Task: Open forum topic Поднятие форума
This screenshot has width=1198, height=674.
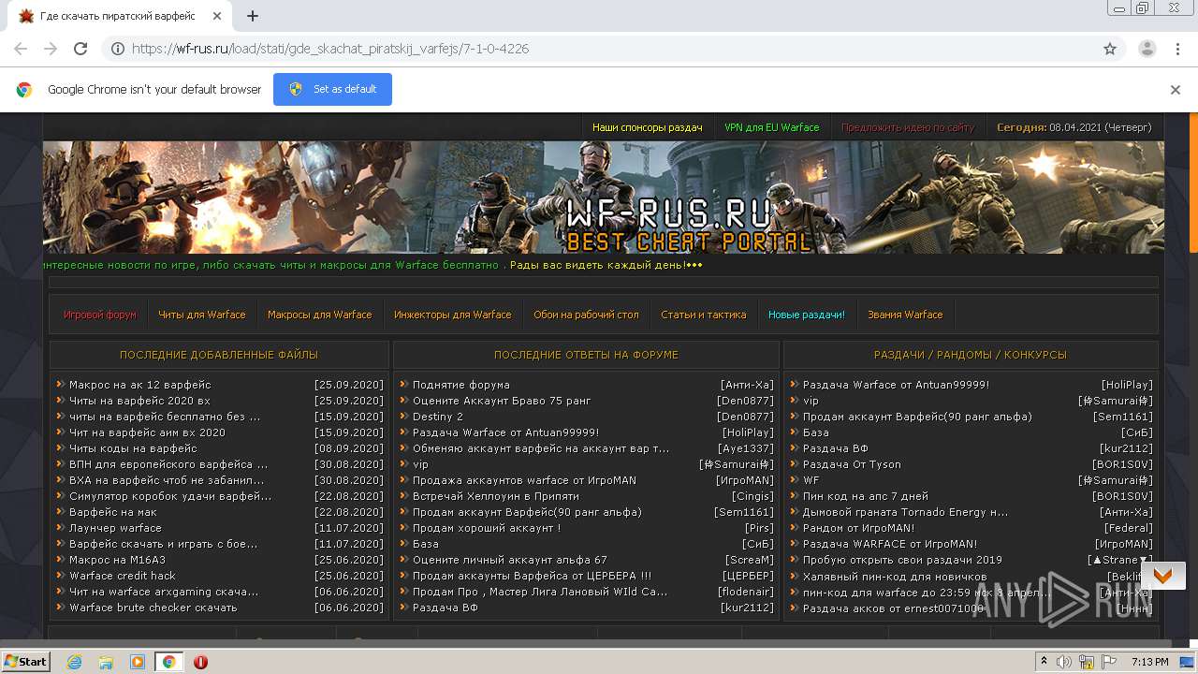Action: click(x=461, y=385)
